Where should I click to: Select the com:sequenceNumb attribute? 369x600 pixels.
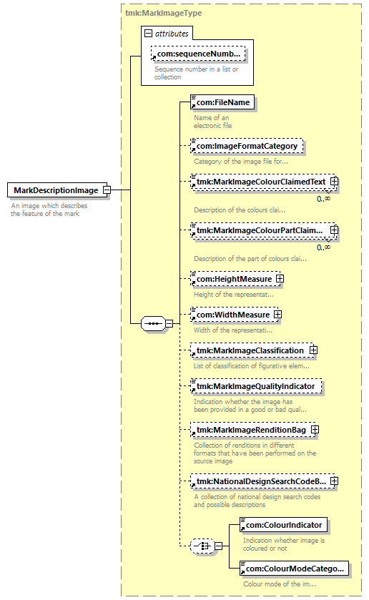[198, 54]
